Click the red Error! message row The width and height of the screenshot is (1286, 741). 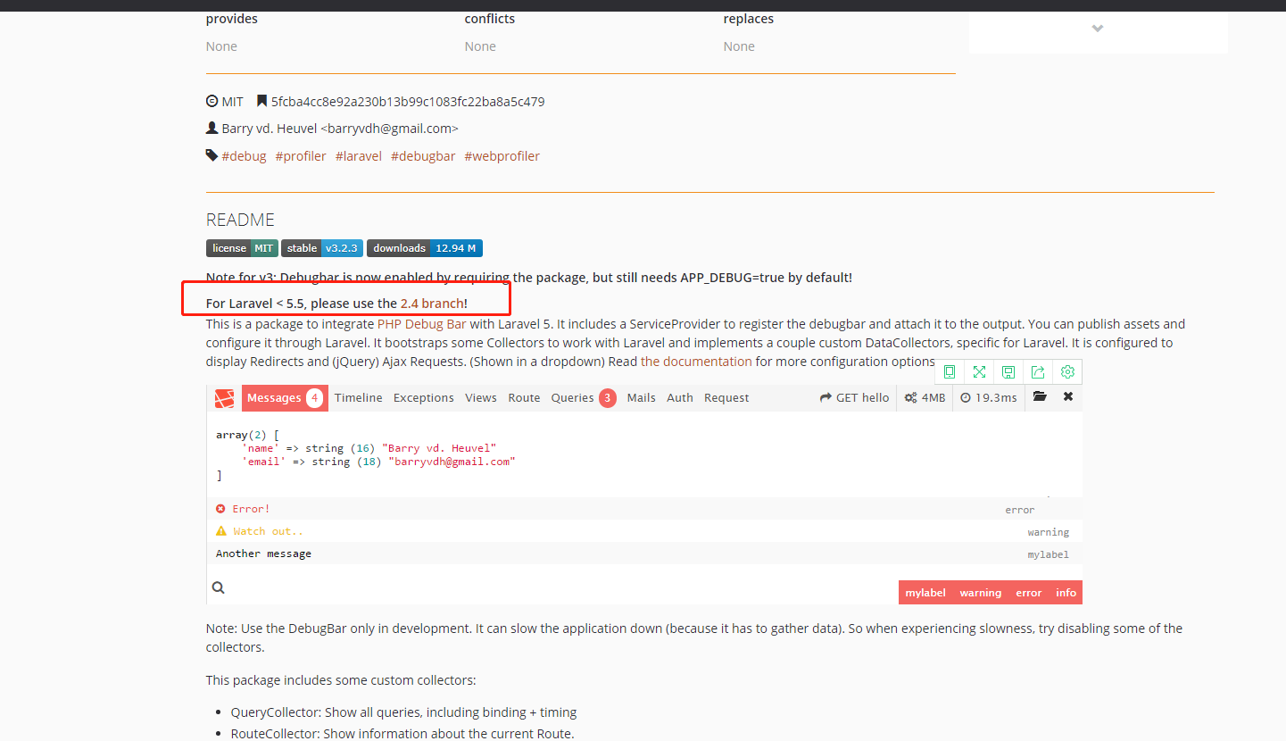tap(644, 509)
